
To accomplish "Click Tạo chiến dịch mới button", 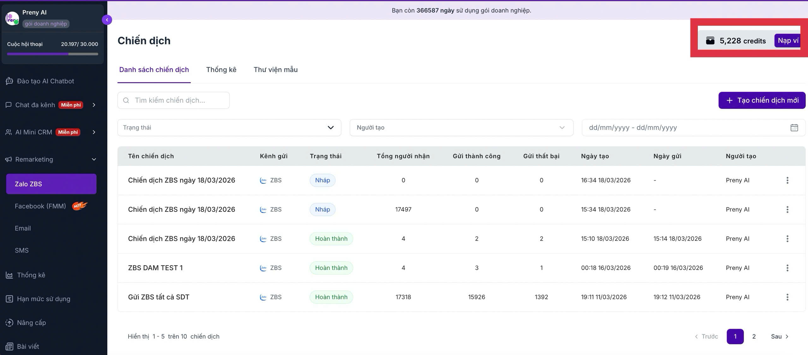I will coord(762,100).
